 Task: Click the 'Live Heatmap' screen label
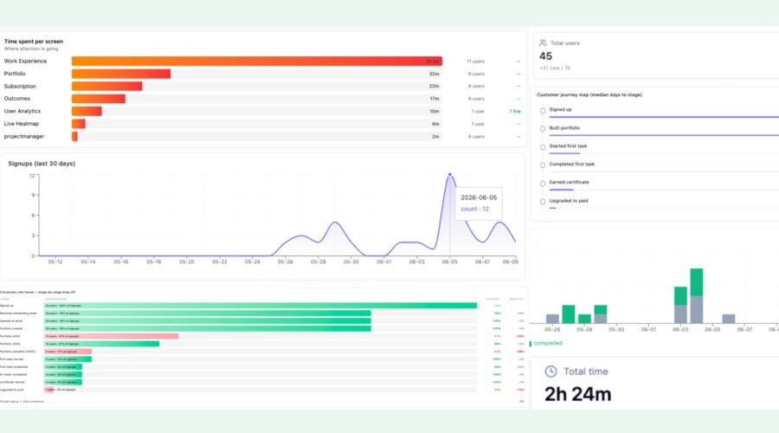click(22, 124)
